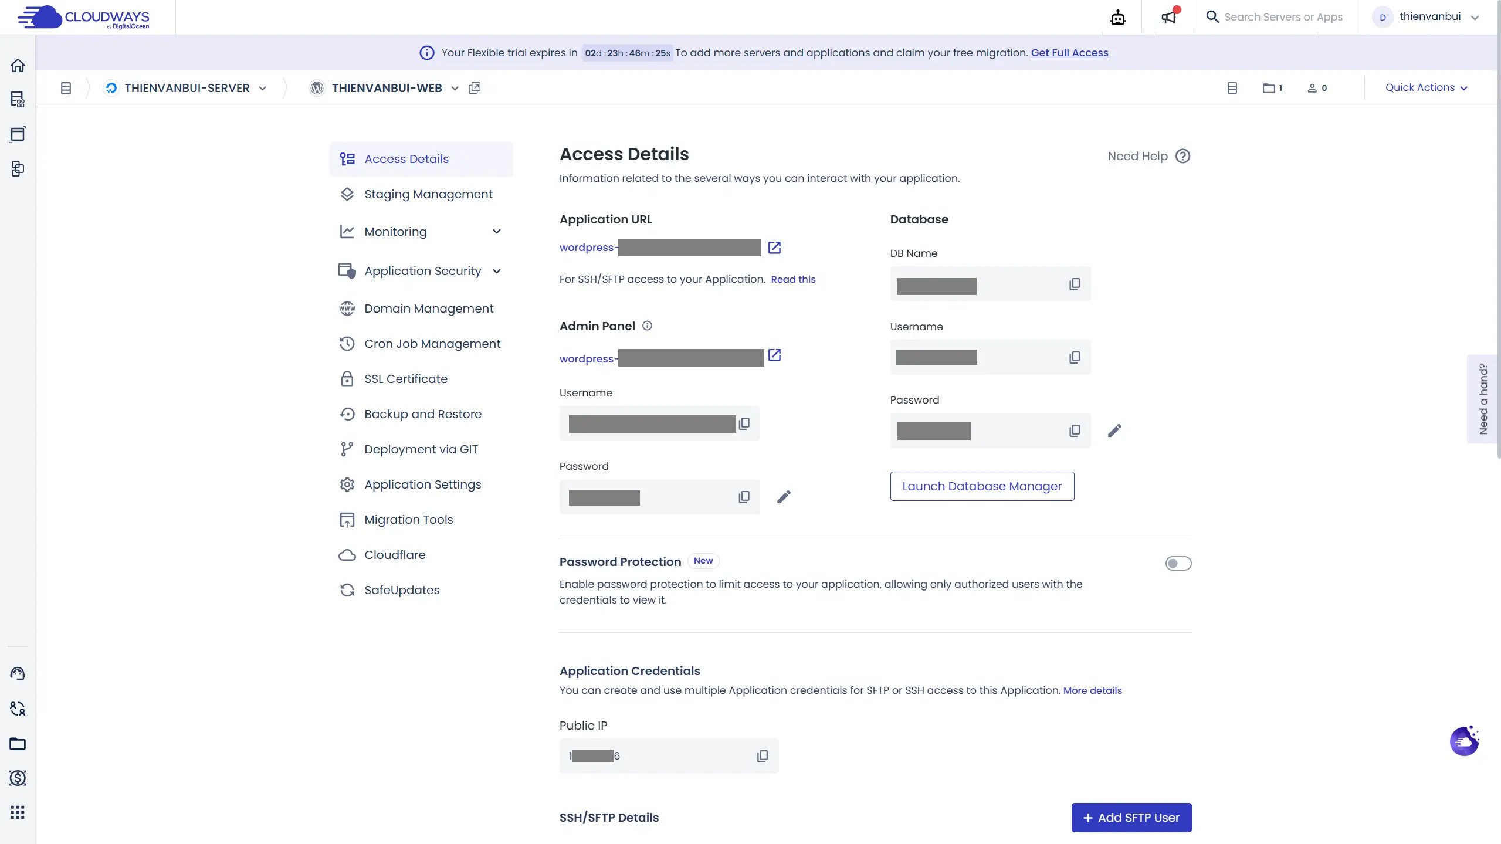Screen dimensions: 1501x844
Task: Open the servers icon in left sidebar
Action: pos(18,99)
